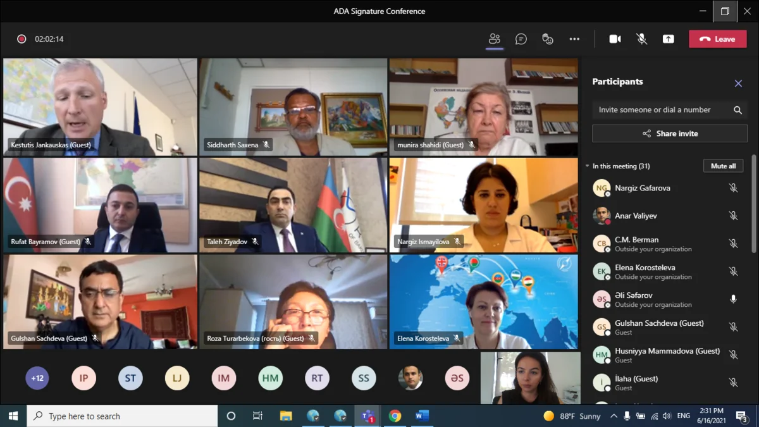Open the reactions and raise hand icon
Image resolution: width=759 pixels, height=427 pixels.
548,39
